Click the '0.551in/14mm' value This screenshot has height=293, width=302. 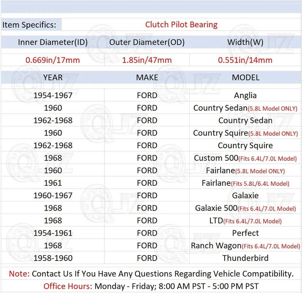(245, 60)
